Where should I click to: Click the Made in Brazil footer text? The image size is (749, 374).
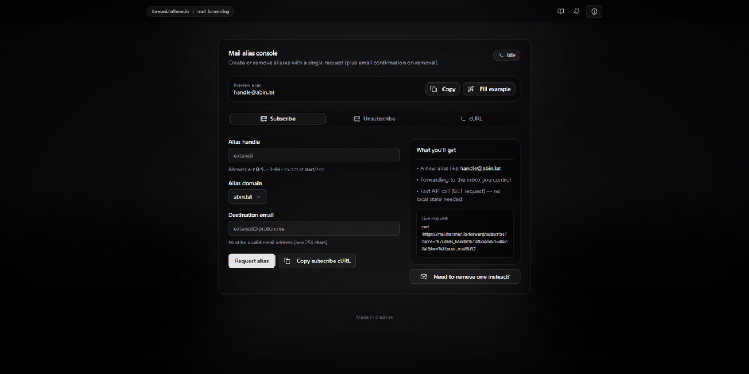click(x=374, y=317)
